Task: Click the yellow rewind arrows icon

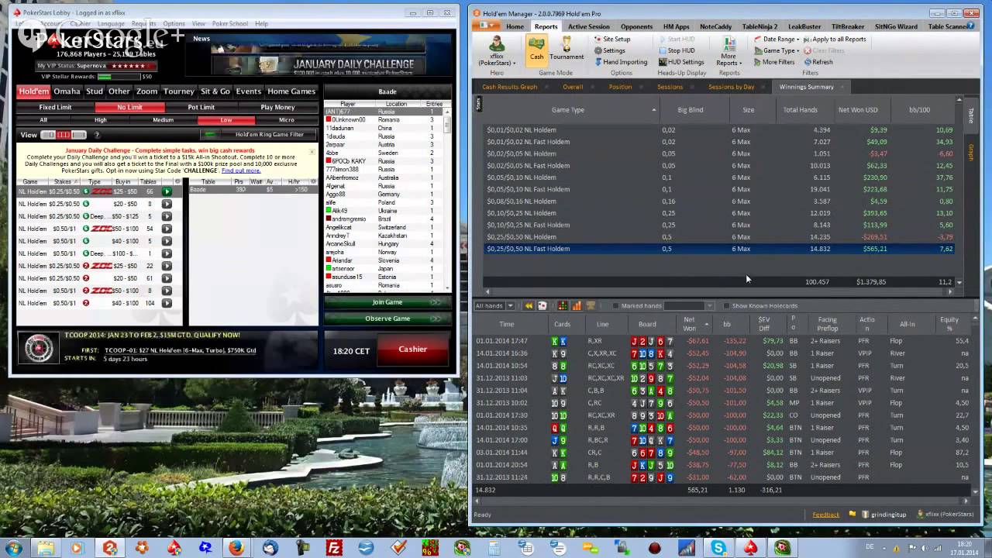Action: tap(529, 305)
